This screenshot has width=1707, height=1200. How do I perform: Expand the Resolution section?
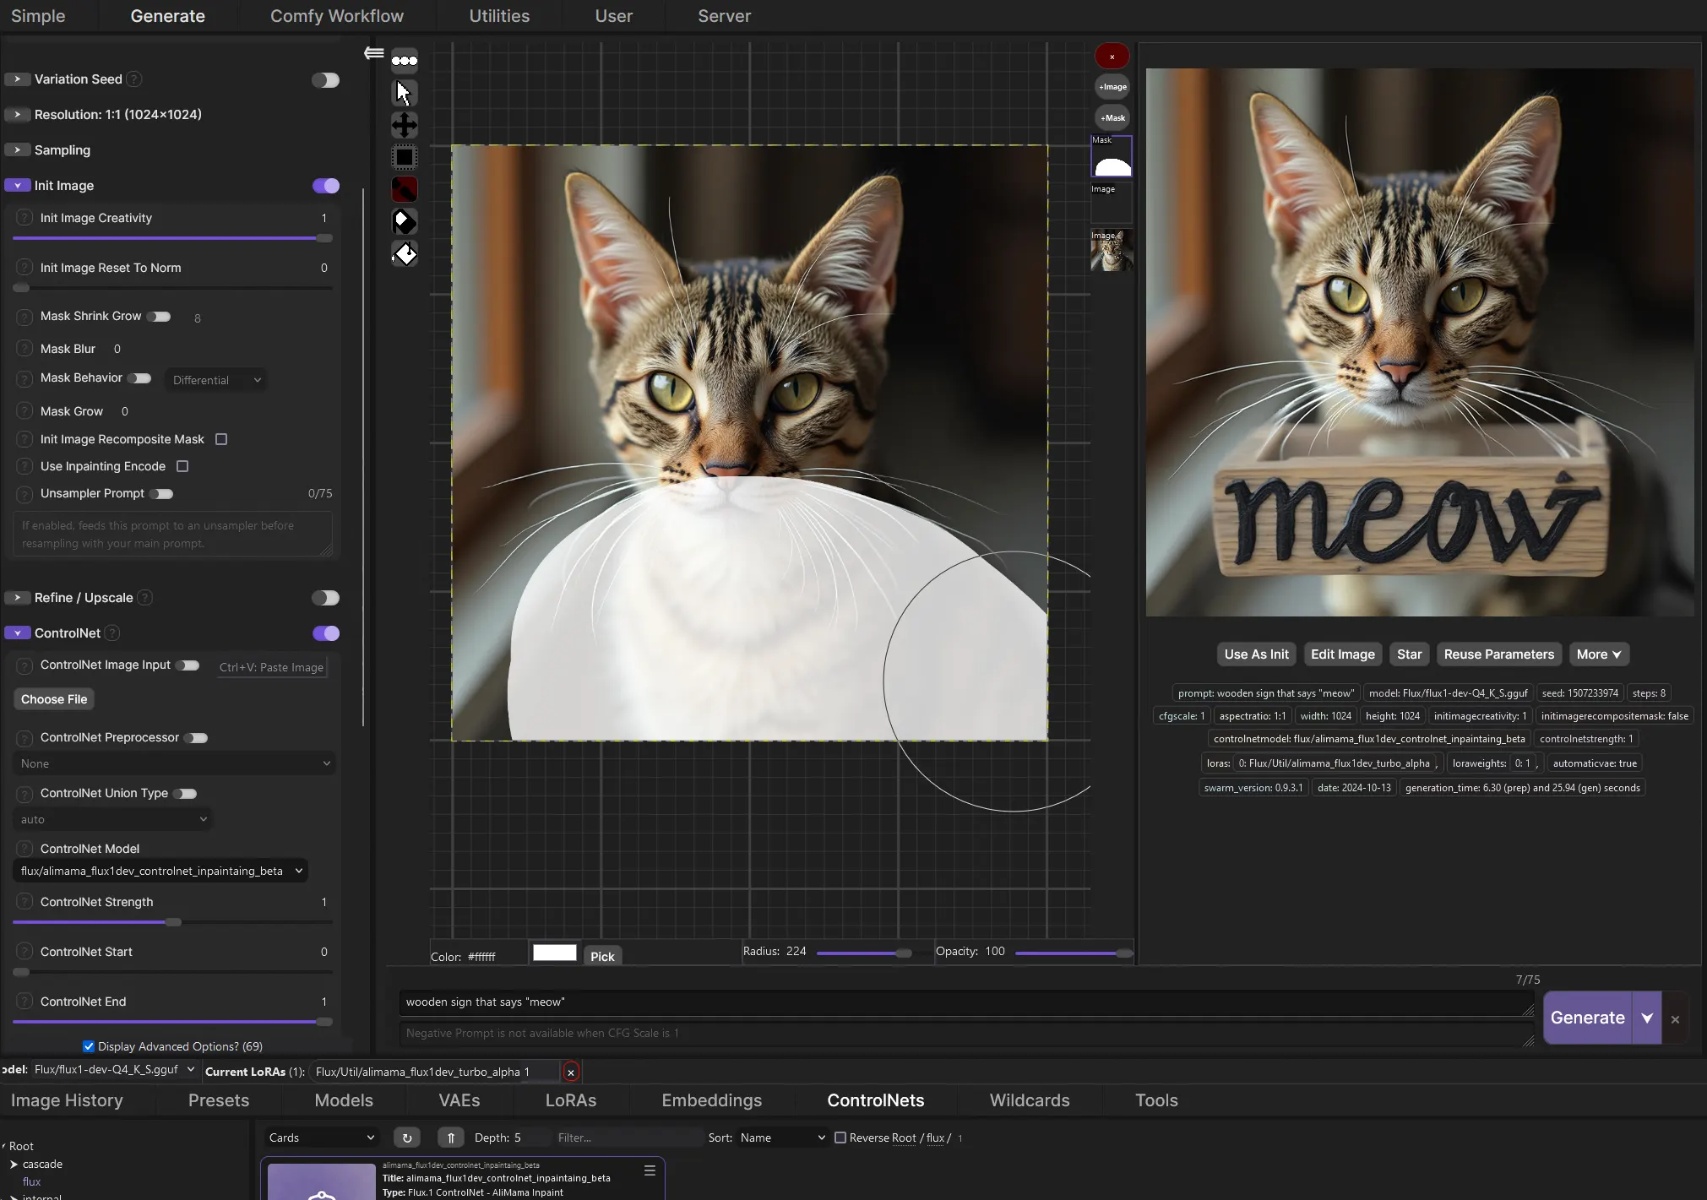[x=17, y=115]
